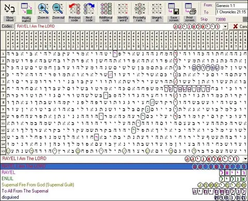
Task: Select the disguised code entry
Action: coord(124,197)
